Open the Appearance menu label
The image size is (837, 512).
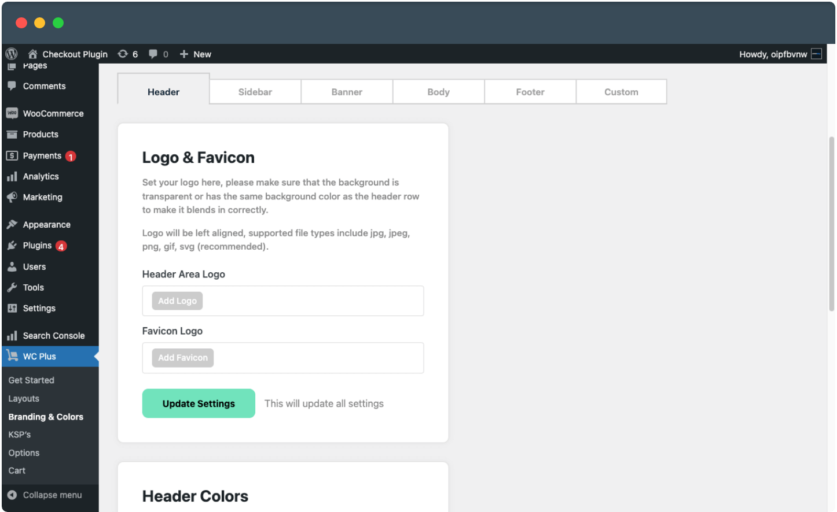coord(47,224)
